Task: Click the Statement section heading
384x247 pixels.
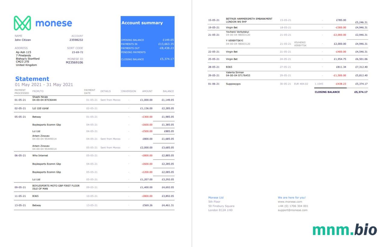Action: coord(32,79)
